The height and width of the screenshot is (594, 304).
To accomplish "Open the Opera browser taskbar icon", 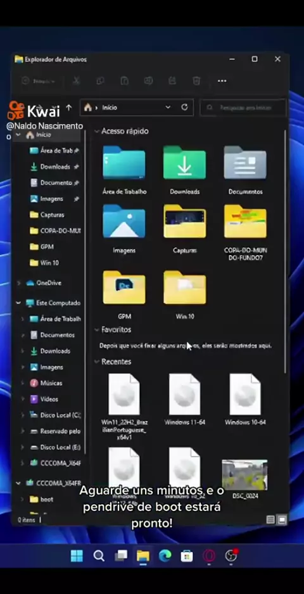I will pos(209,556).
